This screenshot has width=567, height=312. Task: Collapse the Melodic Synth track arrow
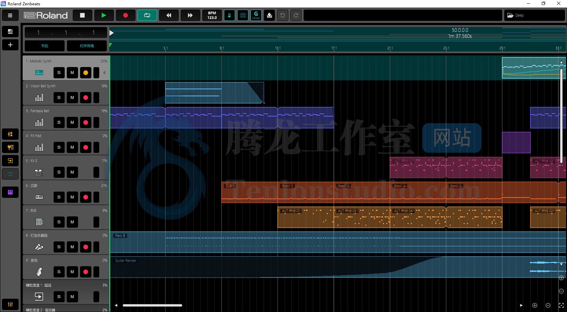(x=104, y=73)
